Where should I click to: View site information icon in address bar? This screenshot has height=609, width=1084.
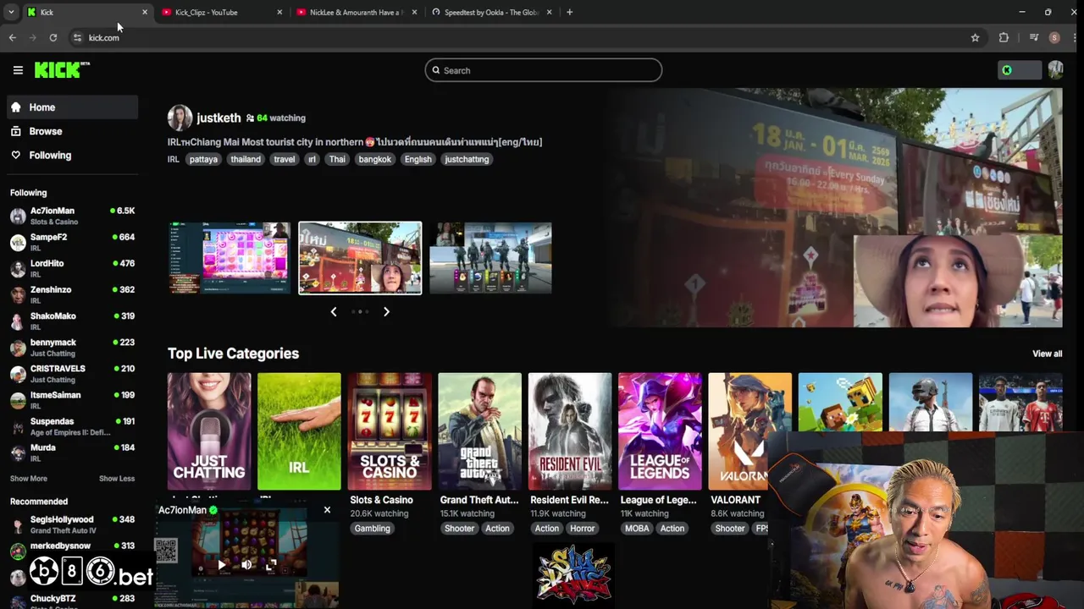click(x=77, y=37)
